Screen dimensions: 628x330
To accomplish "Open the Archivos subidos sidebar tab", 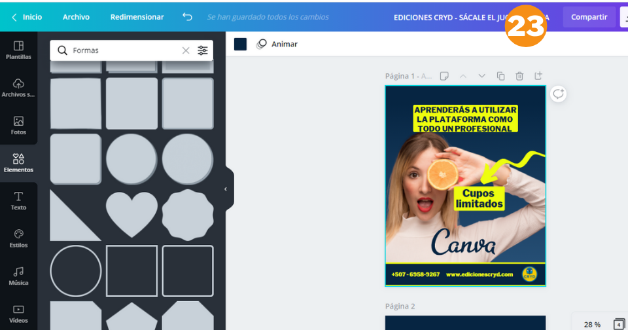I will pos(18,88).
